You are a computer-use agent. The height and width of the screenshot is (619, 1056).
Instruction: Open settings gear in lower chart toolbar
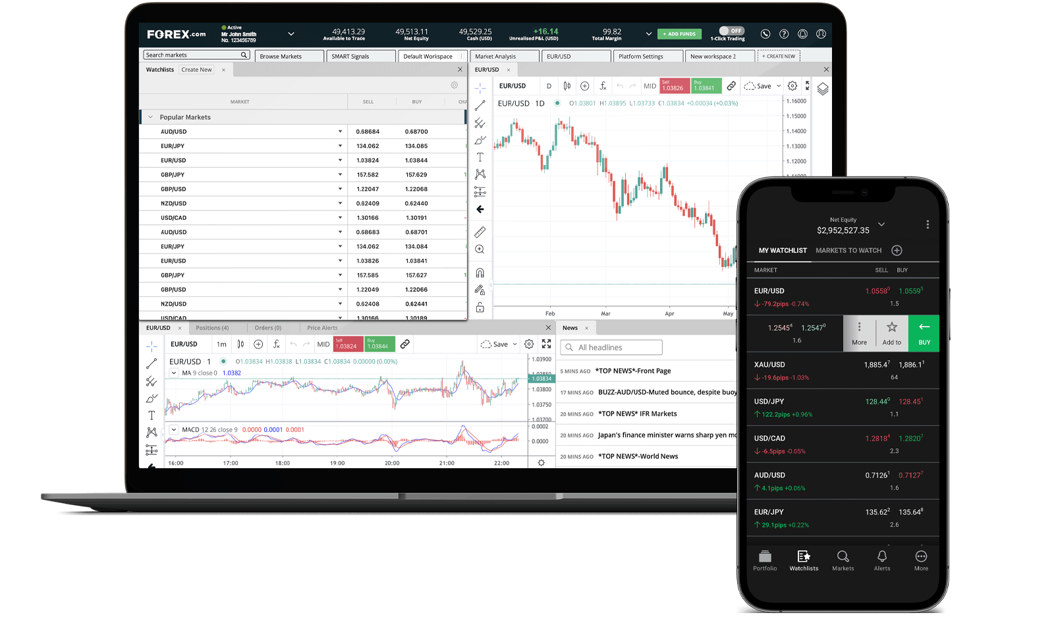529,344
